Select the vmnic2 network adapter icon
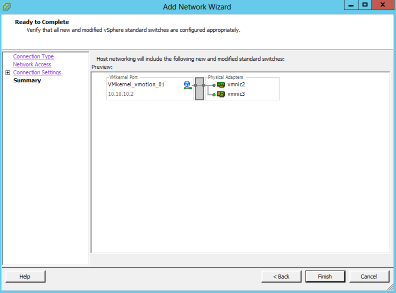Image resolution: width=396 pixels, height=293 pixels. [x=221, y=85]
